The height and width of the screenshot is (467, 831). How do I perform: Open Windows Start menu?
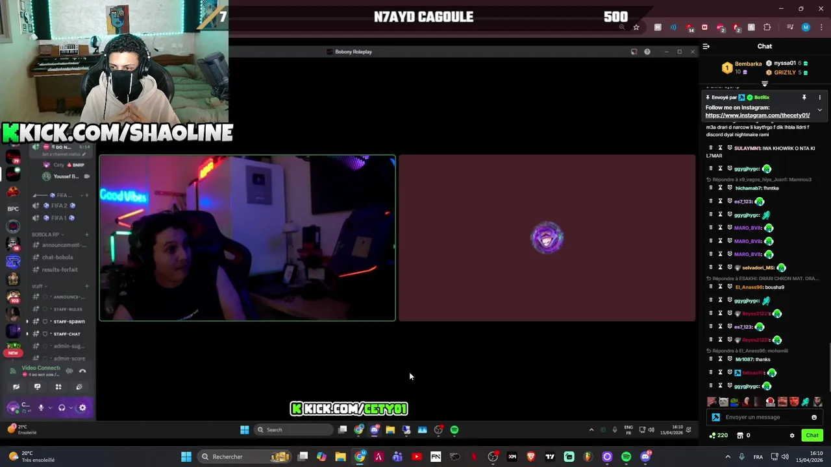[x=186, y=457]
